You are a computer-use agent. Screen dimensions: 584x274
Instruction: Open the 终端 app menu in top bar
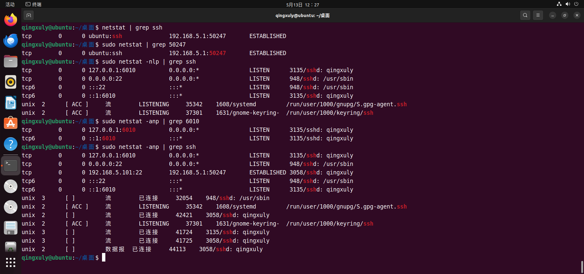33,4
